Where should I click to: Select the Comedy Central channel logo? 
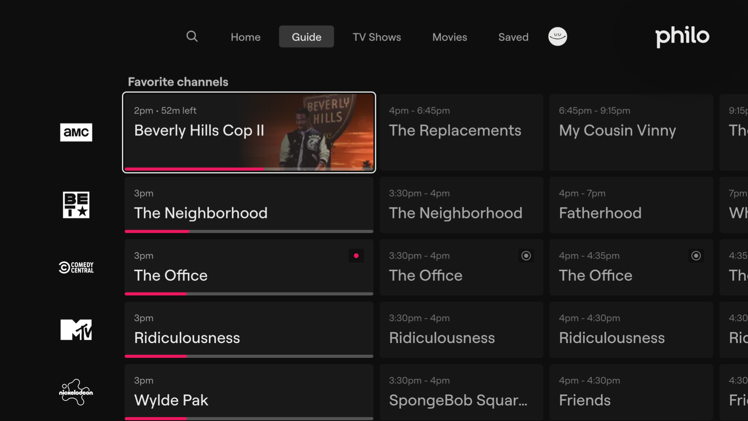(76, 267)
